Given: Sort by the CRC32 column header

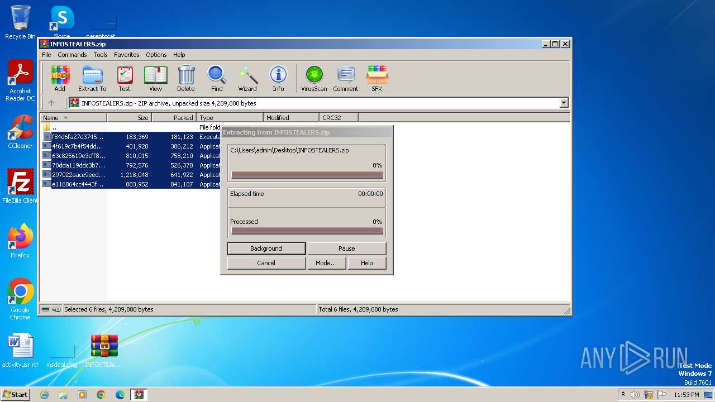Looking at the screenshot, I should point(339,118).
